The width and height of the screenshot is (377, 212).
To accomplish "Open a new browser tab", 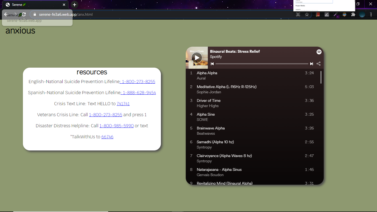I will pos(74,5).
